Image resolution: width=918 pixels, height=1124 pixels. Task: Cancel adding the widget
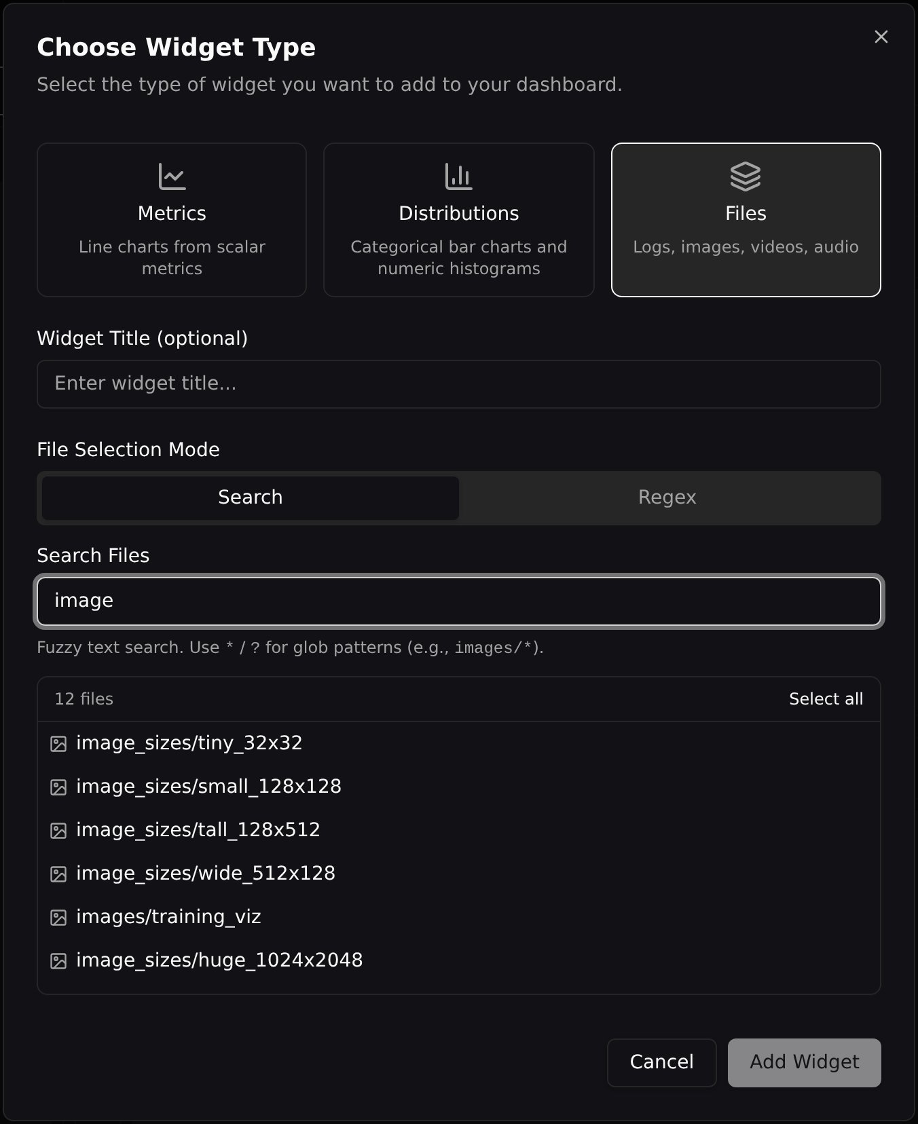tap(662, 1063)
